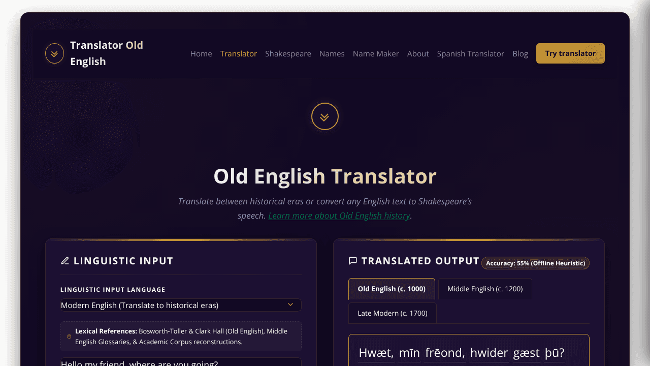Click the translated word 'gæst'
The height and width of the screenshot is (366, 650).
coord(526,353)
